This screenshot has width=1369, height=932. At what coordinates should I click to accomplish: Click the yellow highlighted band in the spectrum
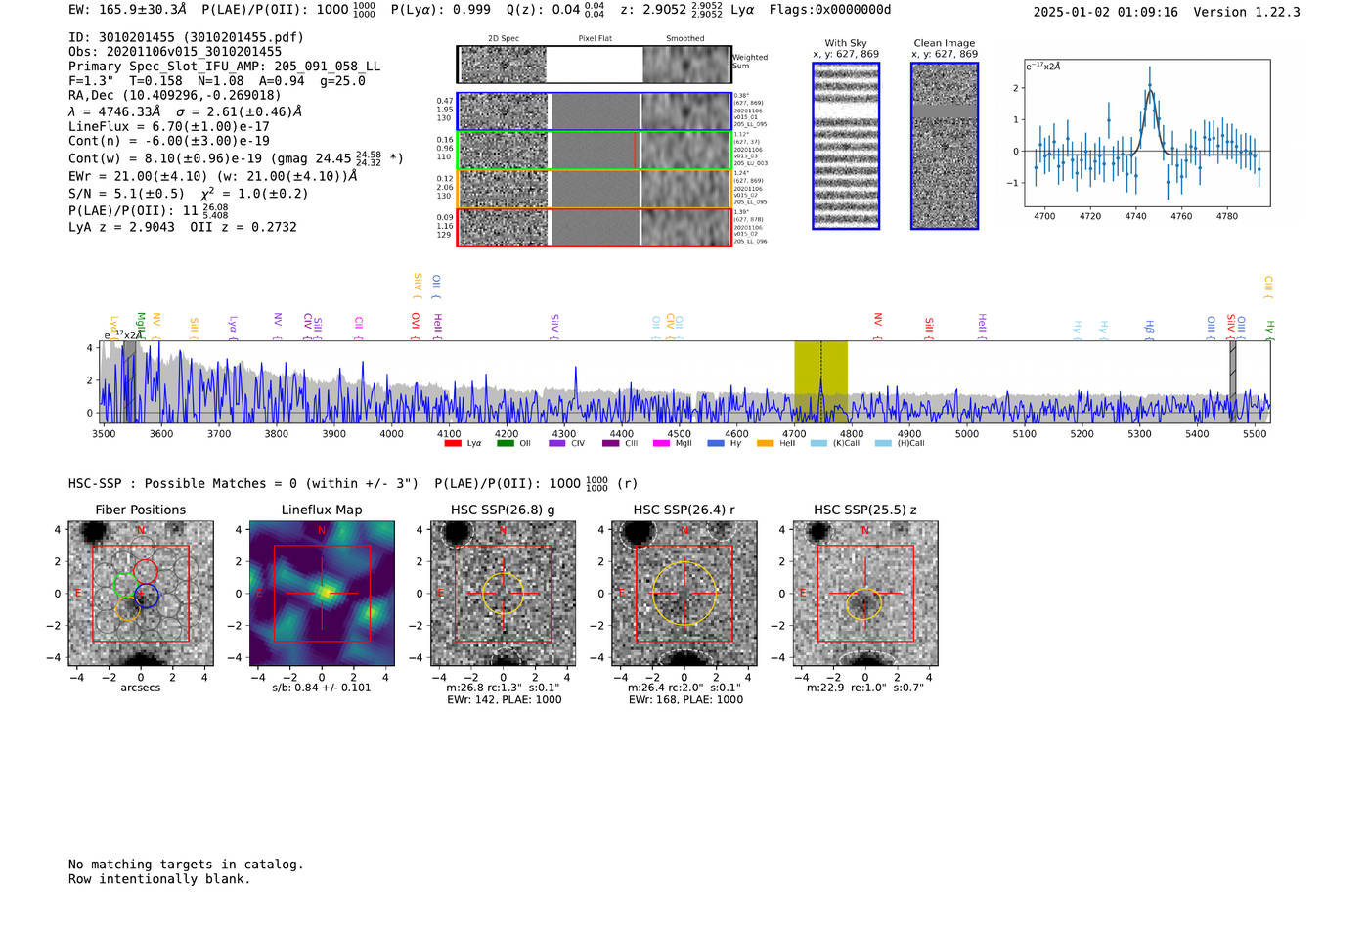coord(820,381)
